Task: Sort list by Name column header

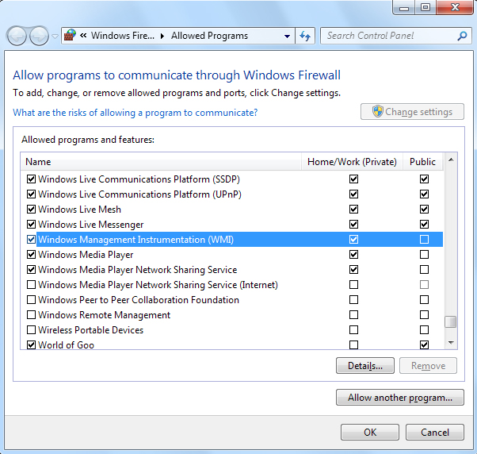Action: click(x=161, y=161)
